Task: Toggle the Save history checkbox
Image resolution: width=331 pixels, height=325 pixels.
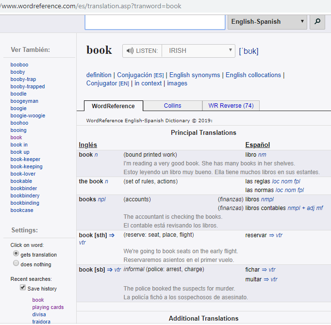Action: [23, 288]
